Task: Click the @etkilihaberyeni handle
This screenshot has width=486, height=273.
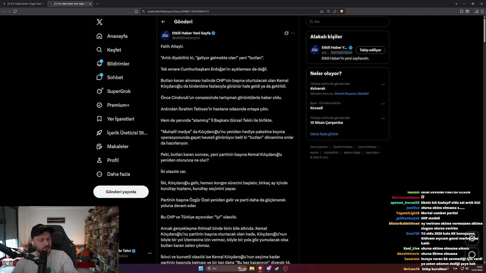Action: click(186, 38)
